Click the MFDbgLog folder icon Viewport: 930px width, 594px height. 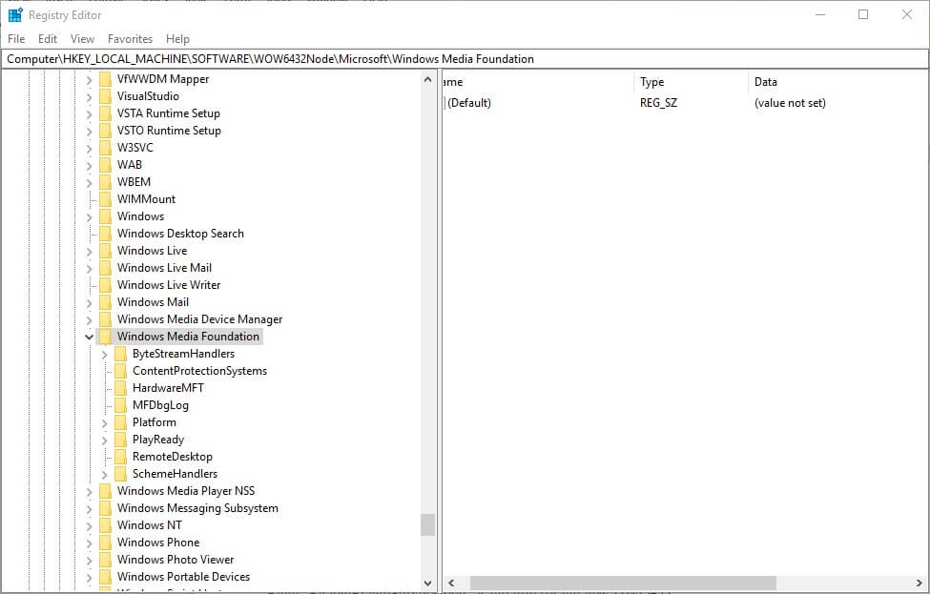(x=120, y=405)
